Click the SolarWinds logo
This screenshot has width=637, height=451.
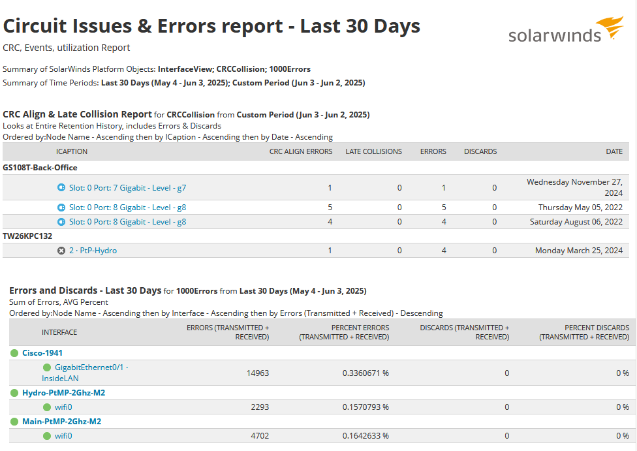click(566, 29)
